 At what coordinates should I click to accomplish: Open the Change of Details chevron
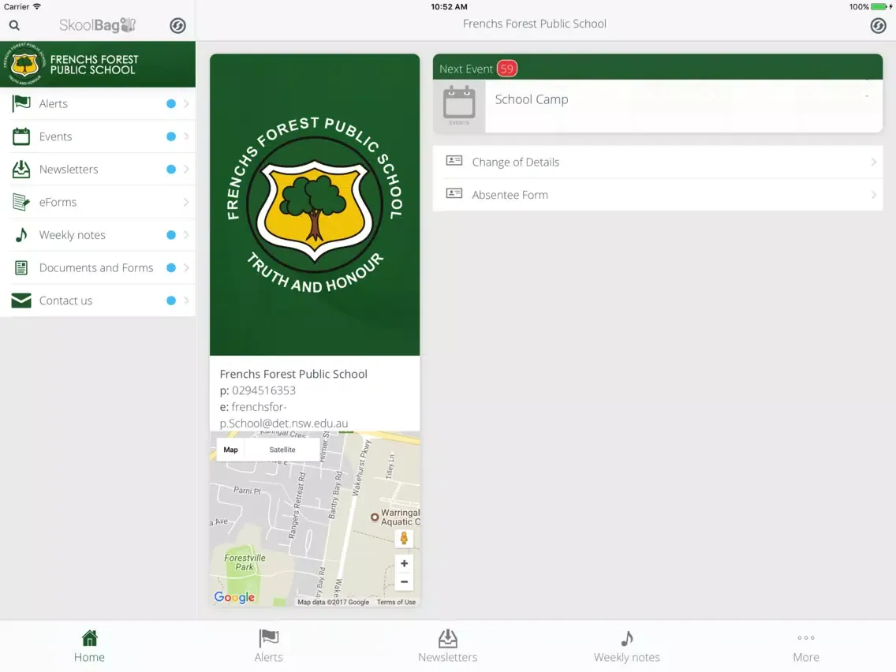[x=874, y=162]
